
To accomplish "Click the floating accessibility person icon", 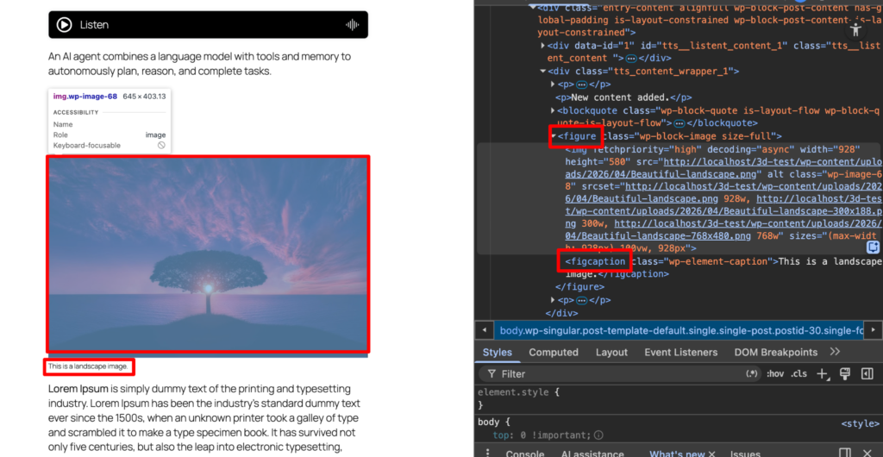I will tap(856, 29).
